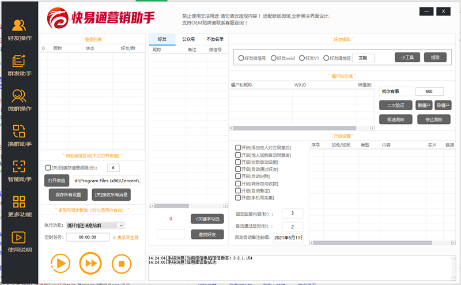The height and width of the screenshot is (285, 461).
Task: Open the 微群操作 sidebar section
Action: 20,100
